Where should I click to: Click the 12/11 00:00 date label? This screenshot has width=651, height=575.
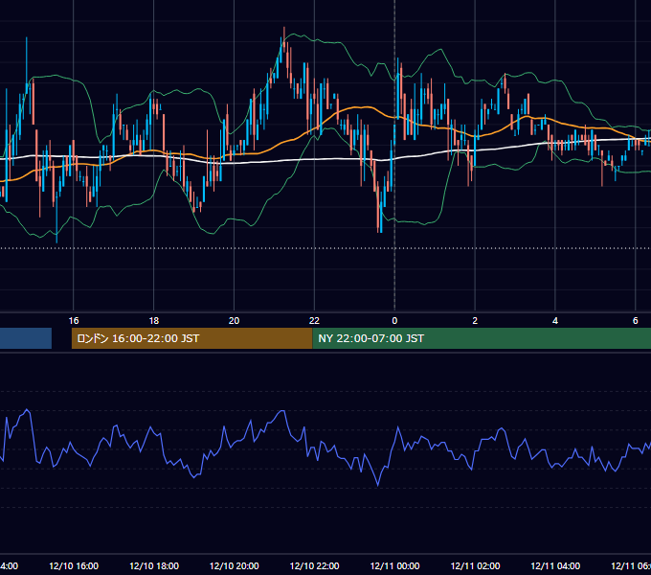click(x=394, y=565)
